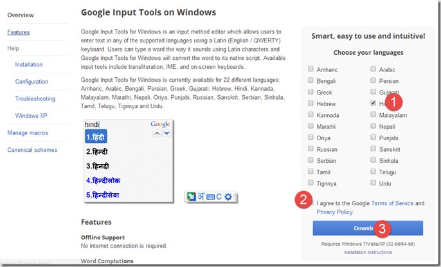
Task: Tick the Marathi language checkbox
Action: click(x=310, y=125)
